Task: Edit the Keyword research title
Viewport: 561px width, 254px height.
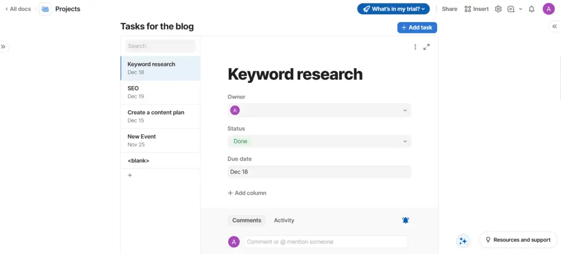Action: [x=295, y=74]
